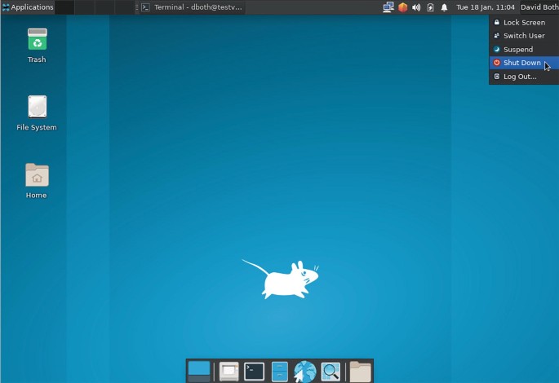Open File Manager from the dock

coord(280,372)
